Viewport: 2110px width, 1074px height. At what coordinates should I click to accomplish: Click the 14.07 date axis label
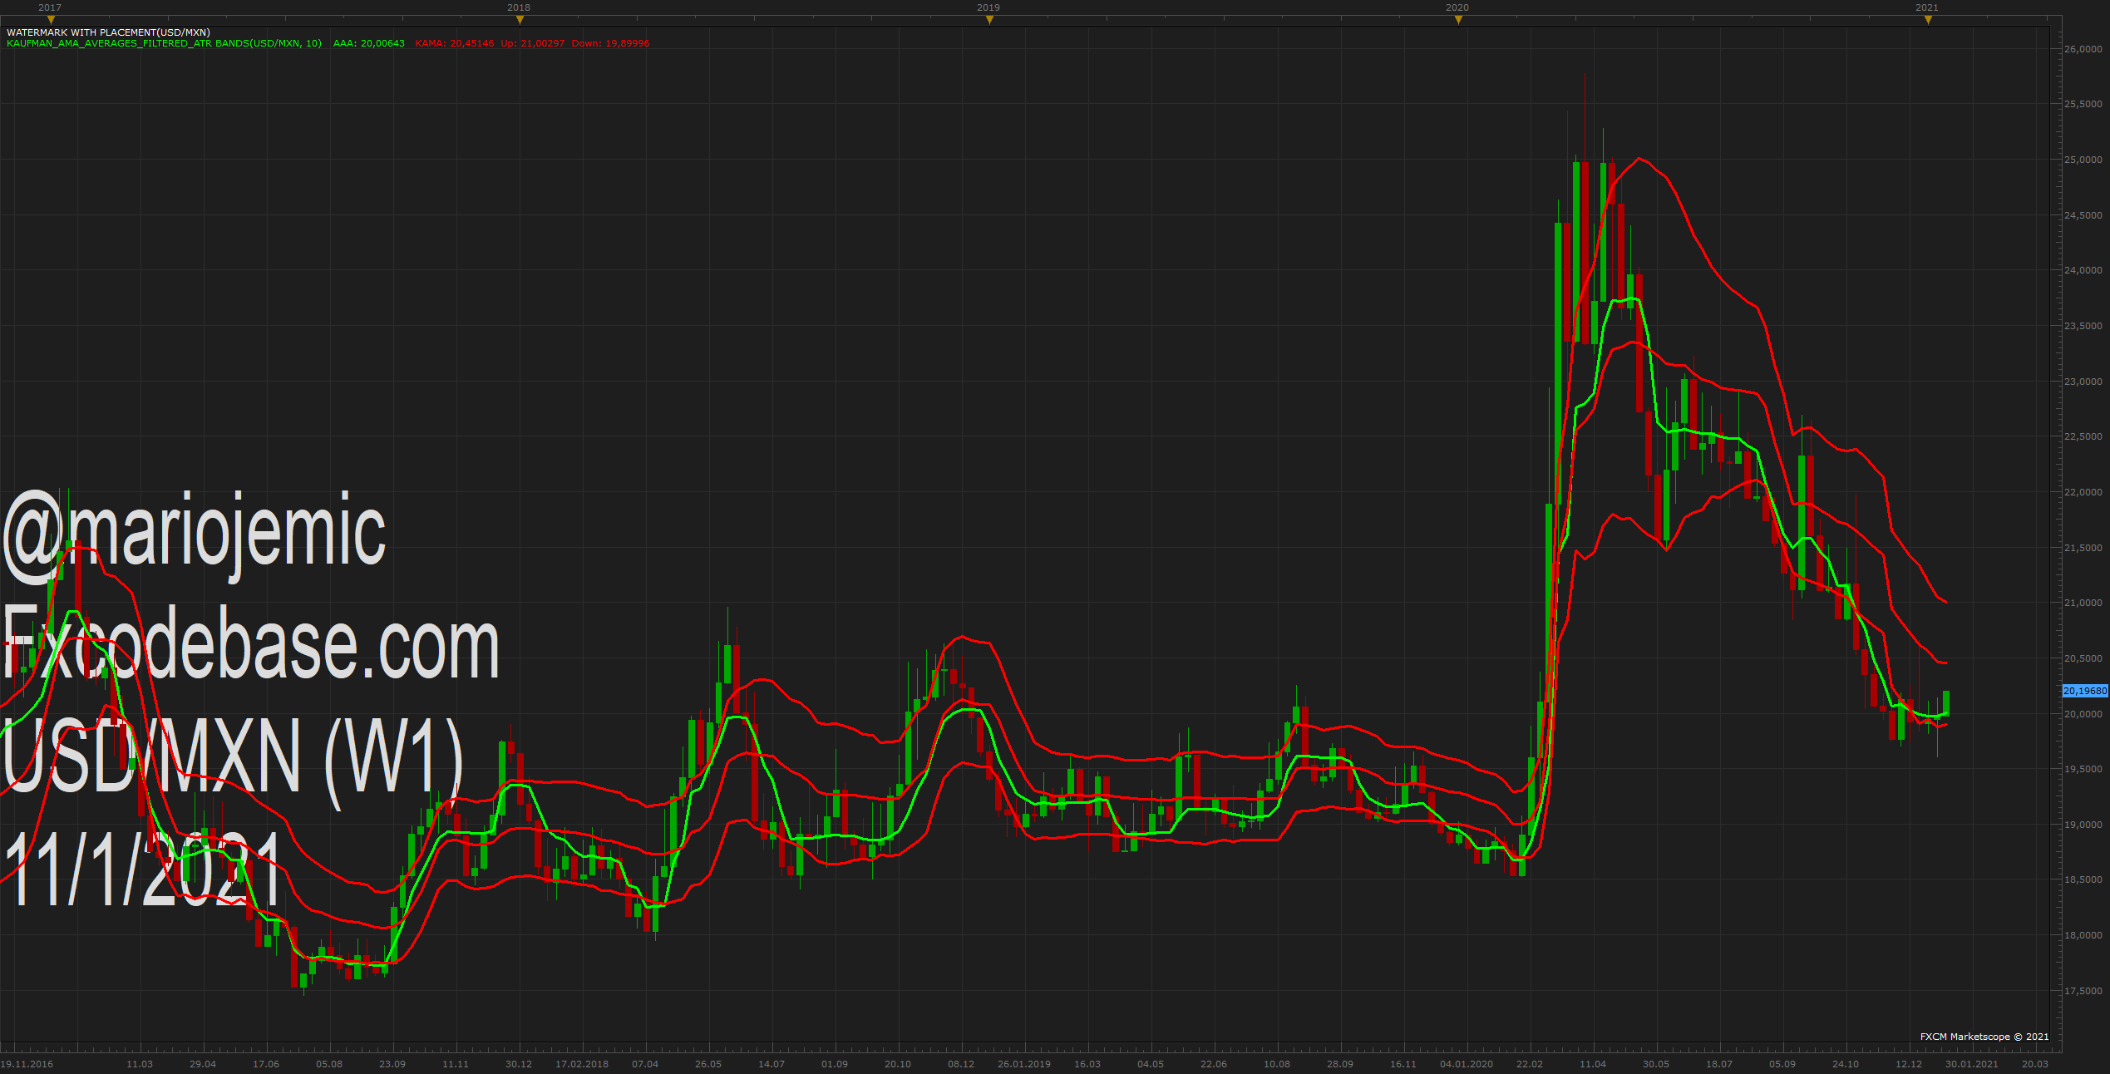click(x=772, y=1064)
